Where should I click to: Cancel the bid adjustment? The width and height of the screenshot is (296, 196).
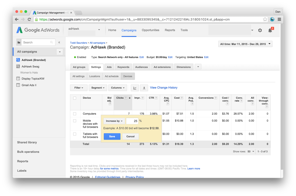[131, 137]
